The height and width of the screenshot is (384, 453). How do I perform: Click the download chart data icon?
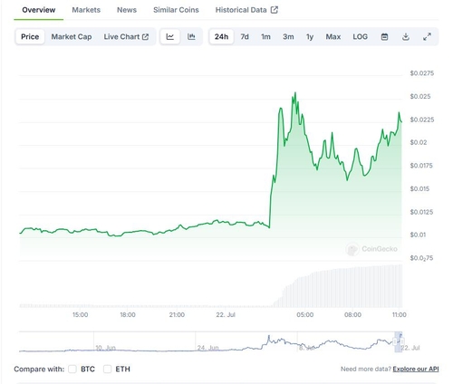point(406,37)
